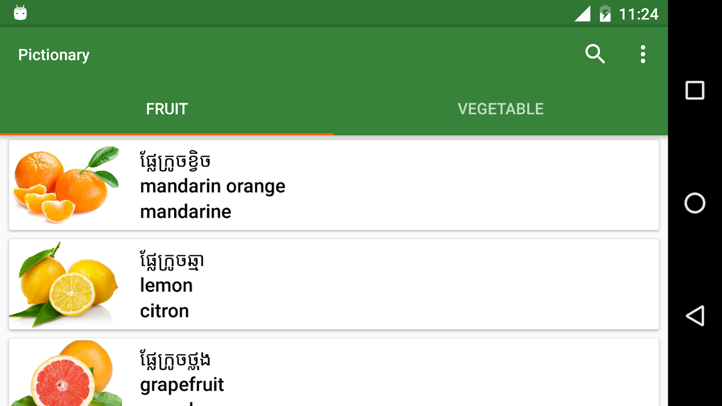
Task: Tap the 11:24 clock in status bar
Action: click(638, 14)
